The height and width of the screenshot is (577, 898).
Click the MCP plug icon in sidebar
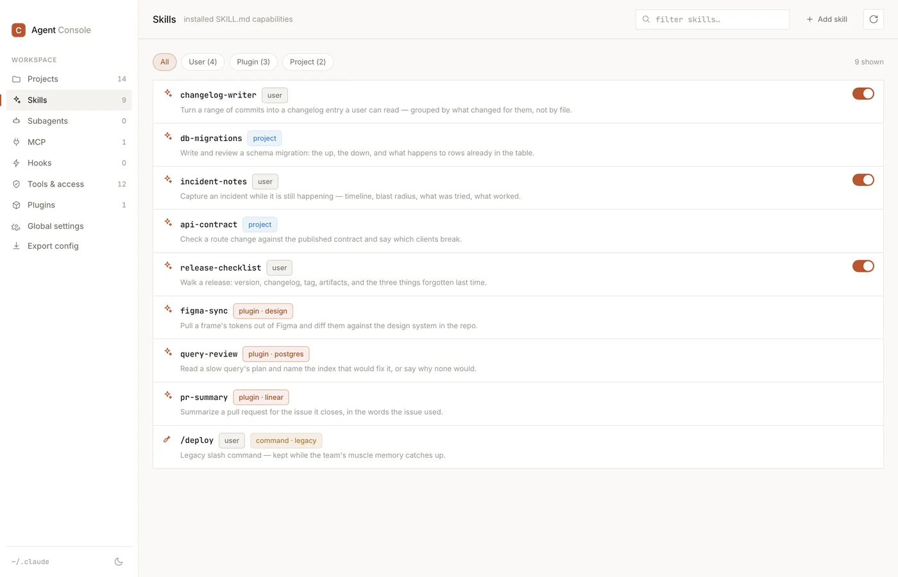click(17, 142)
